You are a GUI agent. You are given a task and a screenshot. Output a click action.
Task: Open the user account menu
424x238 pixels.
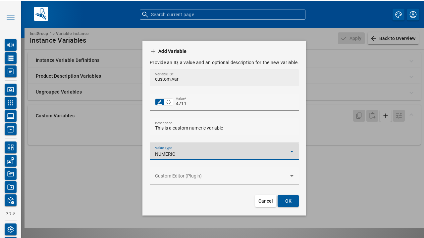click(413, 15)
